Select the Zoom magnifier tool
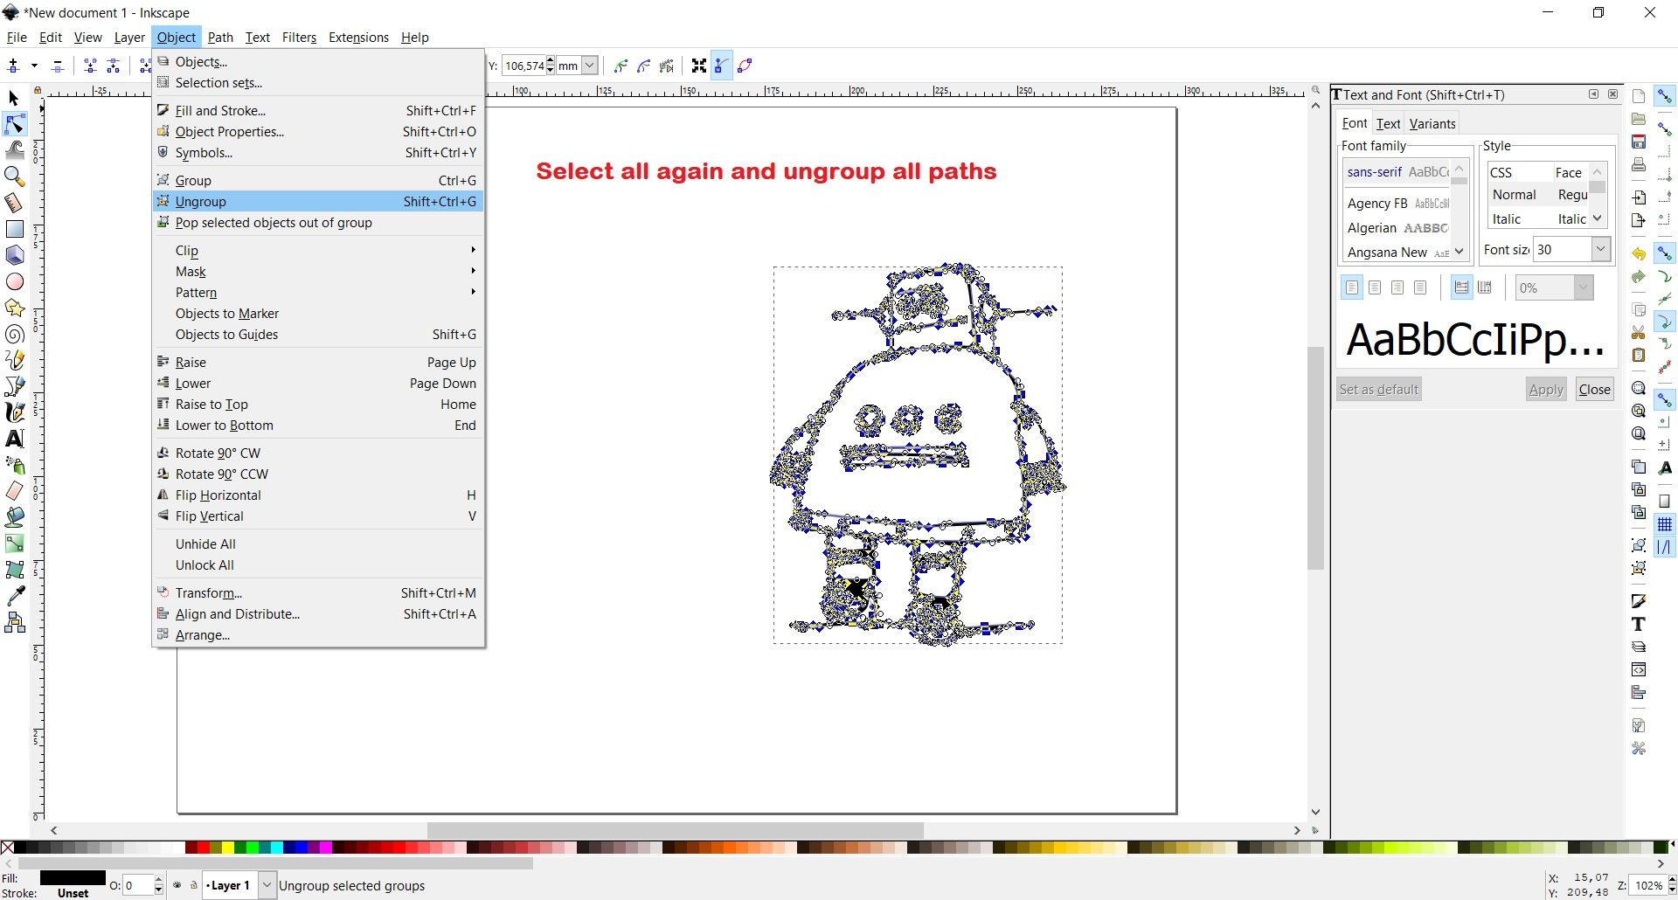The image size is (1678, 900). pyautogui.click(x=15, y=177)
